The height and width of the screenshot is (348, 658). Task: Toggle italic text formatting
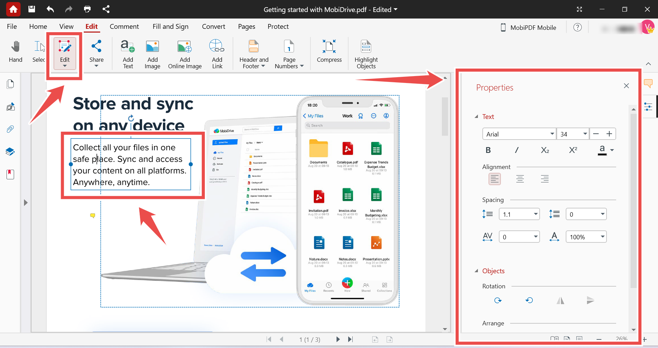pyautogui.click(x=516, y=150)
